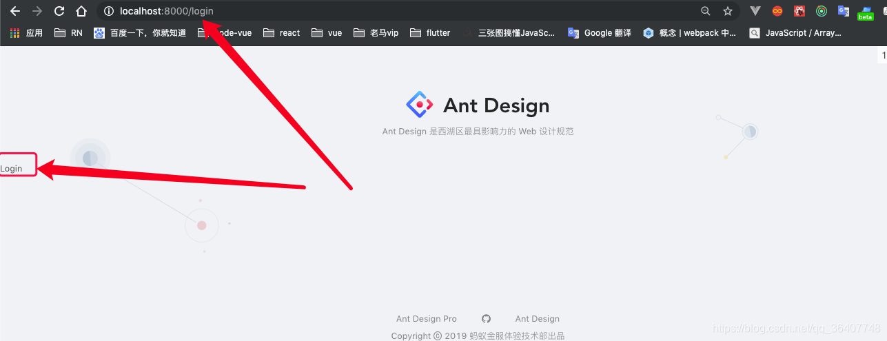Click the green circular target extension

pos(822,11)
